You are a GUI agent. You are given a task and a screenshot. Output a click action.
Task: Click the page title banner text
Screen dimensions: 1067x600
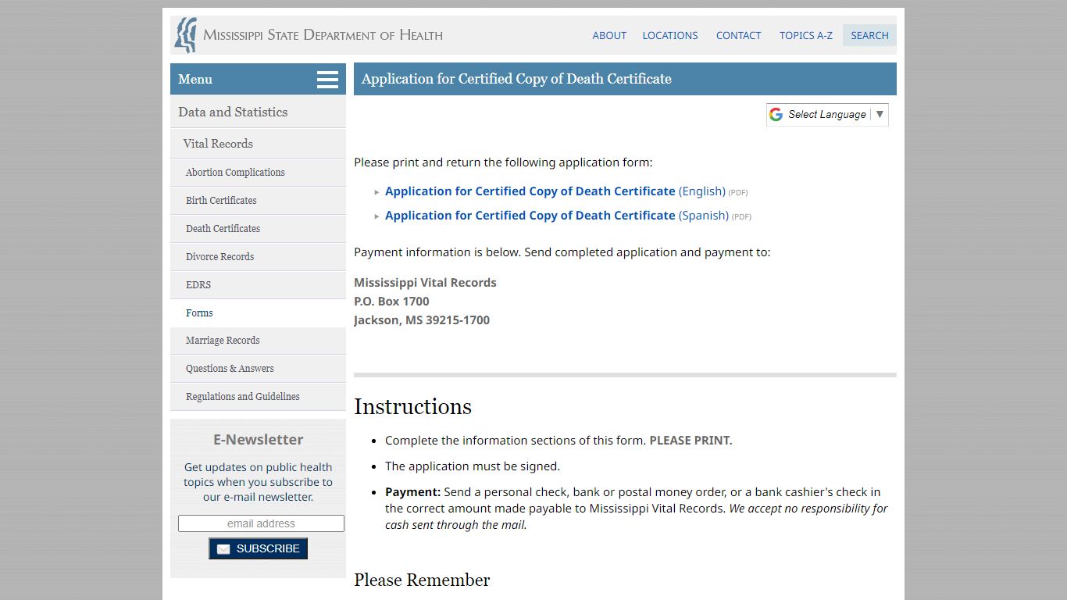click(516, 79)
